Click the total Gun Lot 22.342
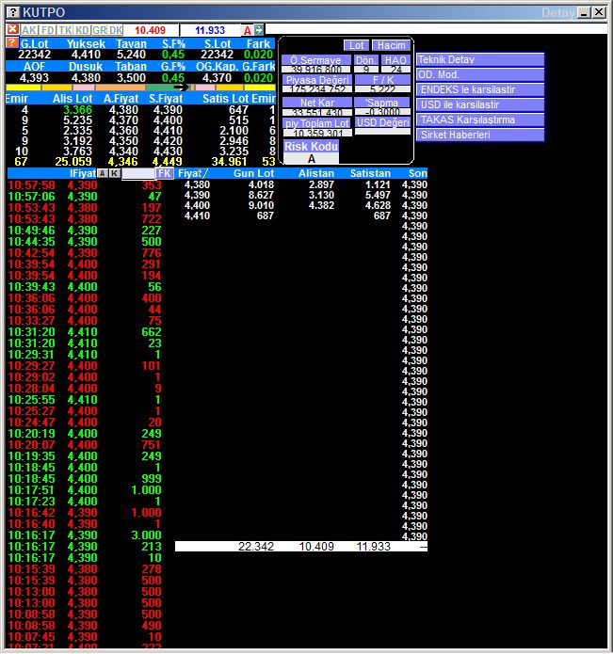 tap(256, 547)
